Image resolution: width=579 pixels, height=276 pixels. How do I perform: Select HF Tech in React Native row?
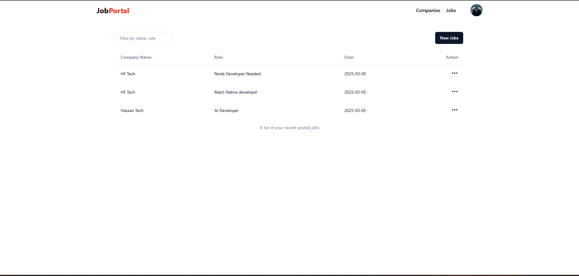[x=128, y=92]
